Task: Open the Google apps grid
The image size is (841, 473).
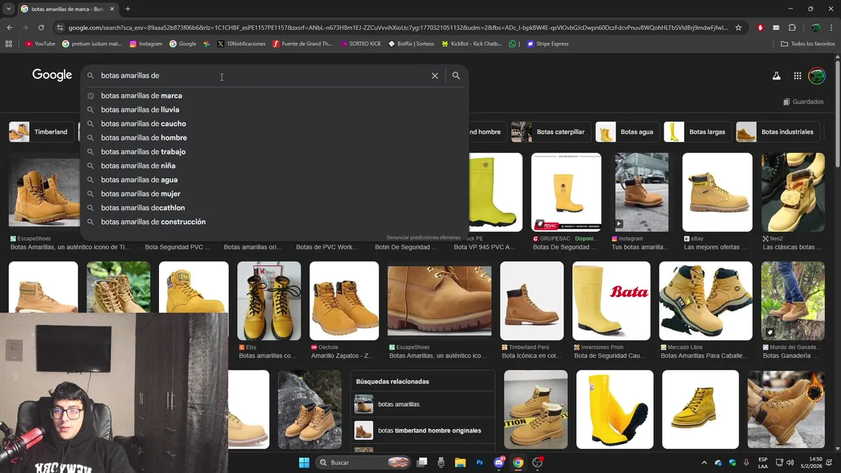Action: click(797, 76)
